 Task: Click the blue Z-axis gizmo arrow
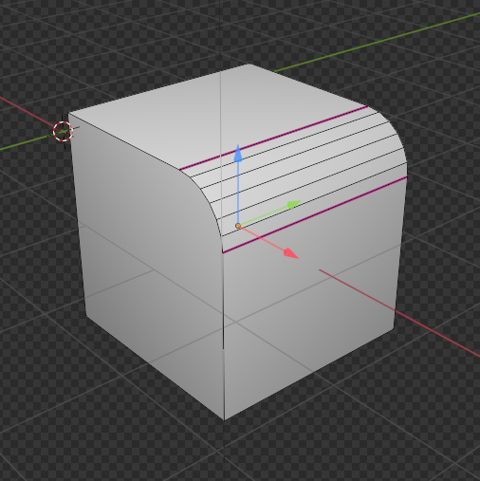pyautogui.click(x=238, y=154)
